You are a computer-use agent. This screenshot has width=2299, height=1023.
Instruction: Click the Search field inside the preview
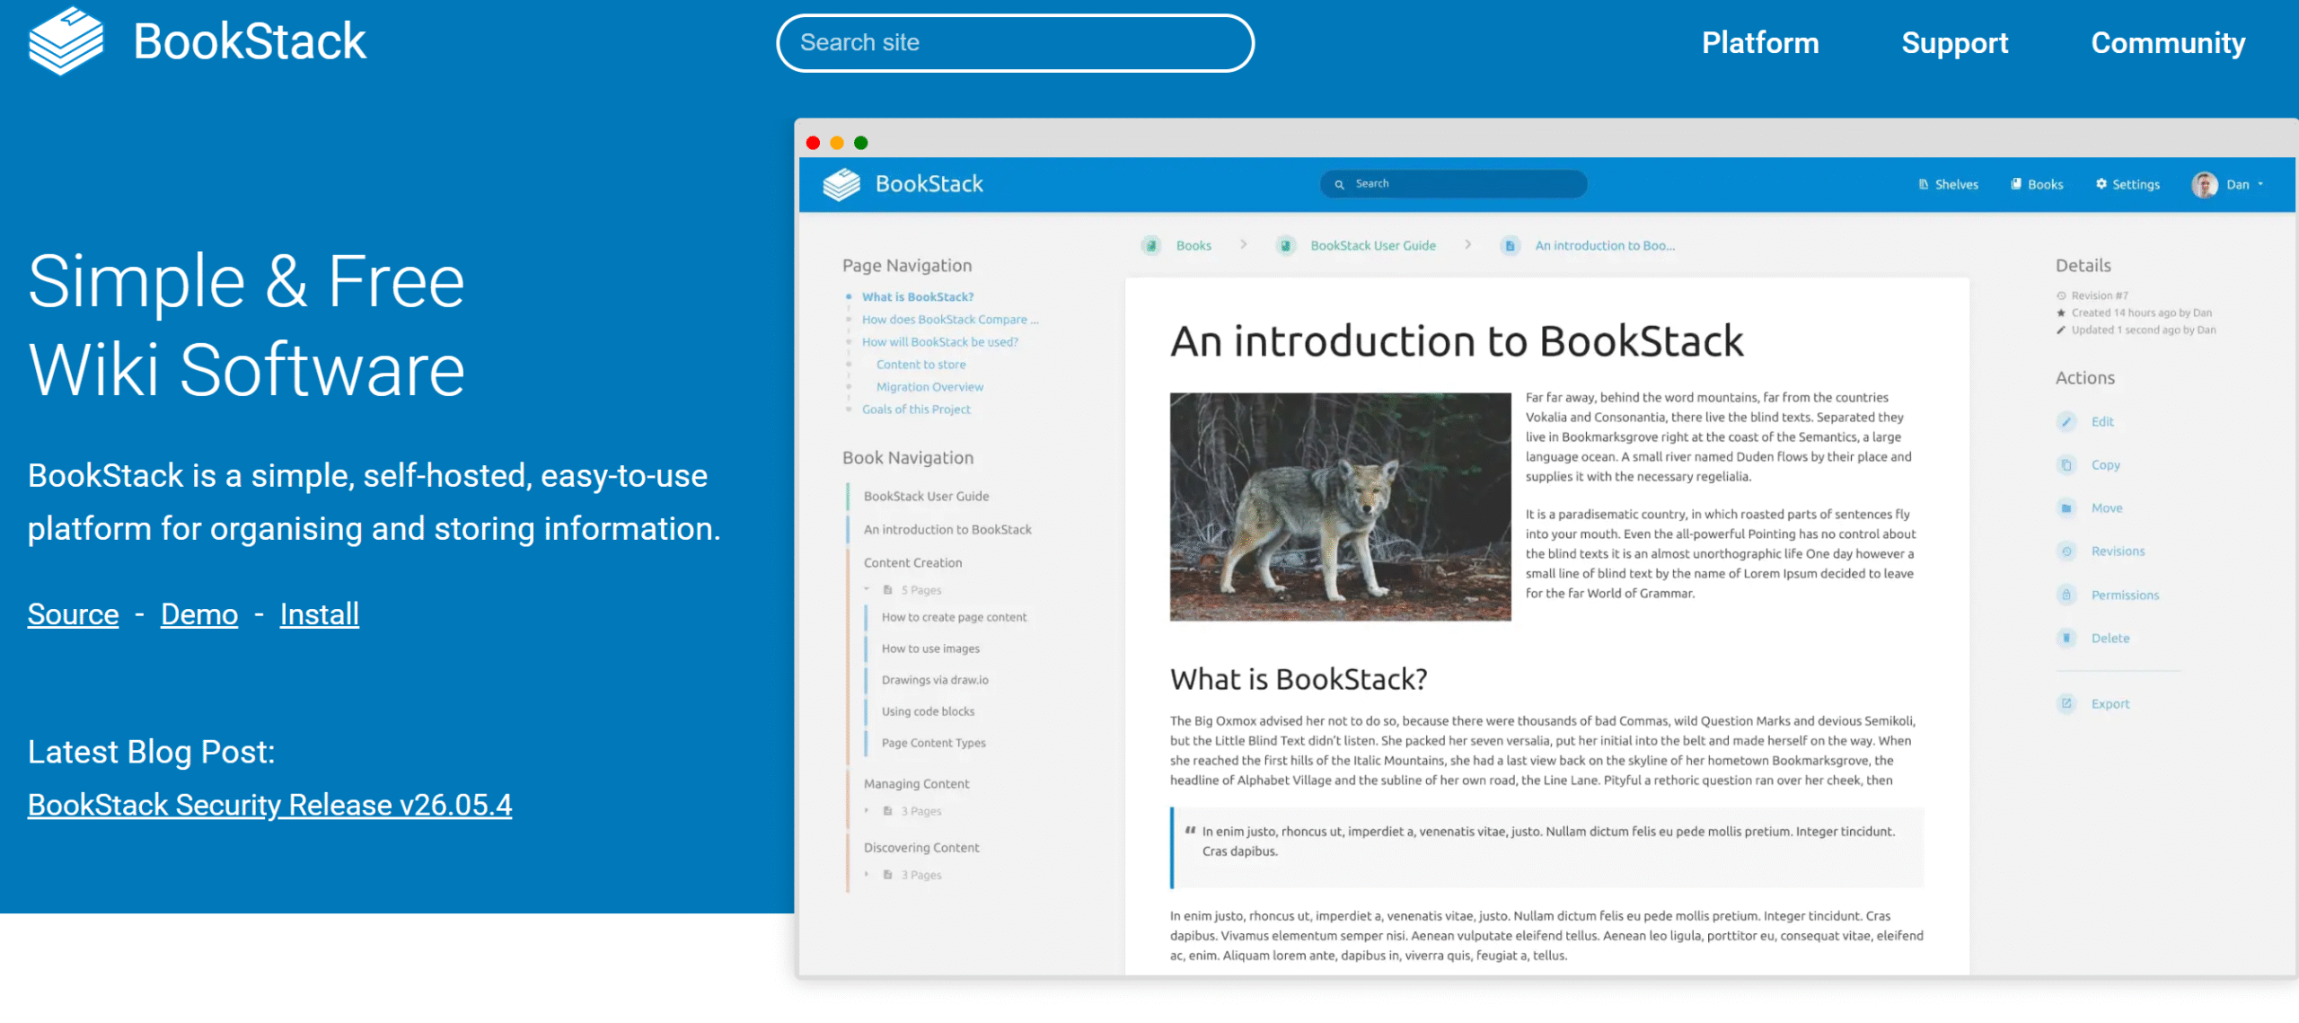(1453, 184)
